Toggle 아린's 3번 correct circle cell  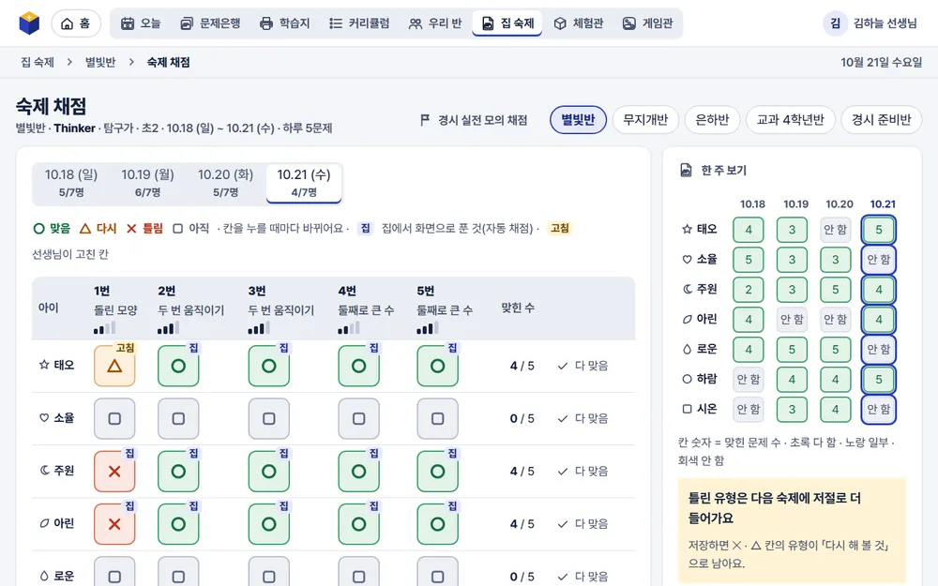pos(268,524)
